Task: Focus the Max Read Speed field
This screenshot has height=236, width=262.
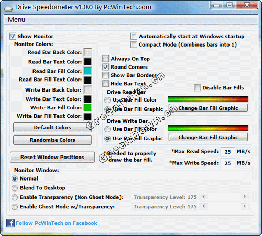Action: 227,152
